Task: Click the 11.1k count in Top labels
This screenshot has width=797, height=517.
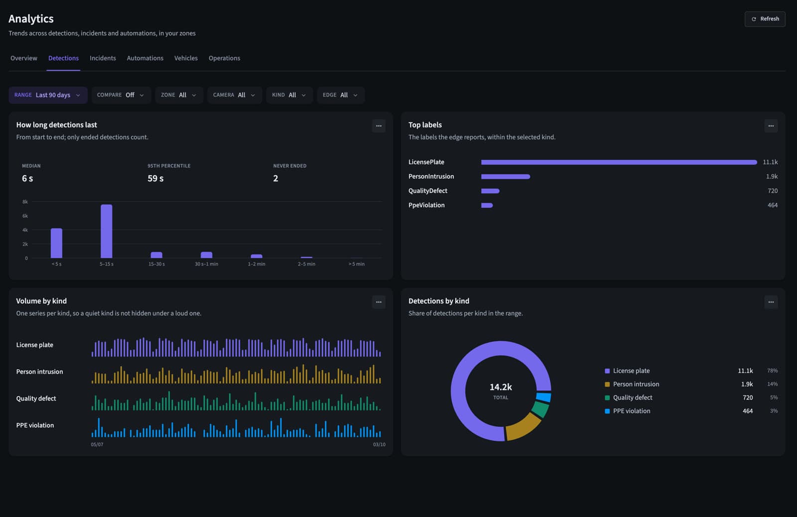Action: pyautogui.click(x=770, y=162)
